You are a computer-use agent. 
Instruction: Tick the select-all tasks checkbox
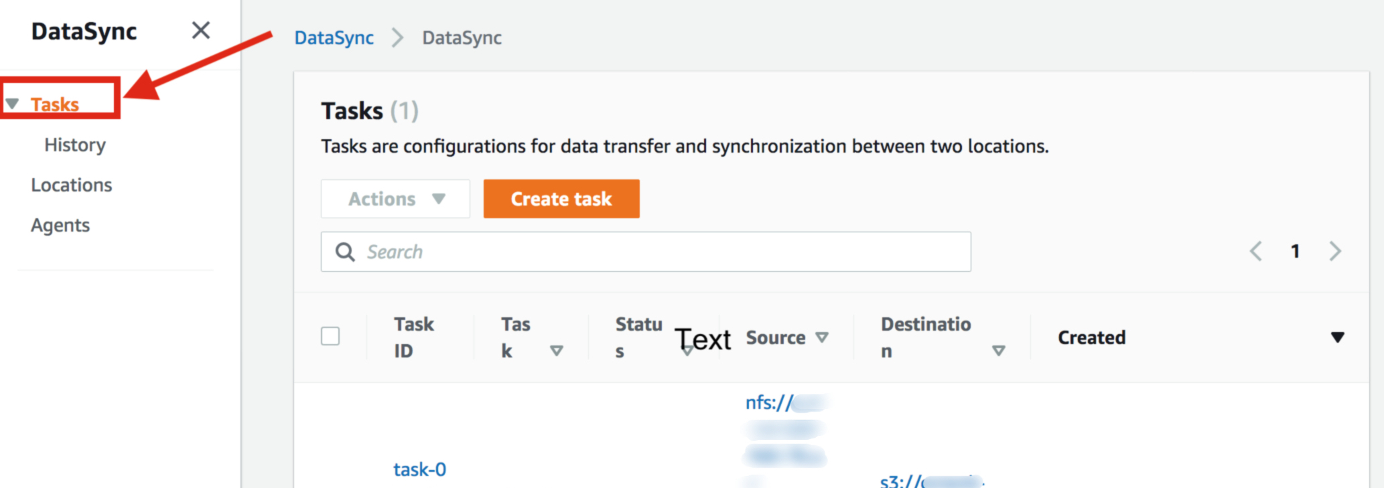coord(330,336)
